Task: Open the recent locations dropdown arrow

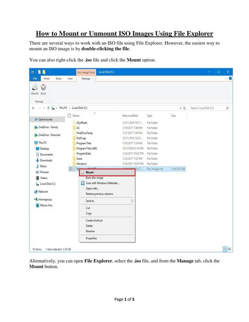Action: 44,108
